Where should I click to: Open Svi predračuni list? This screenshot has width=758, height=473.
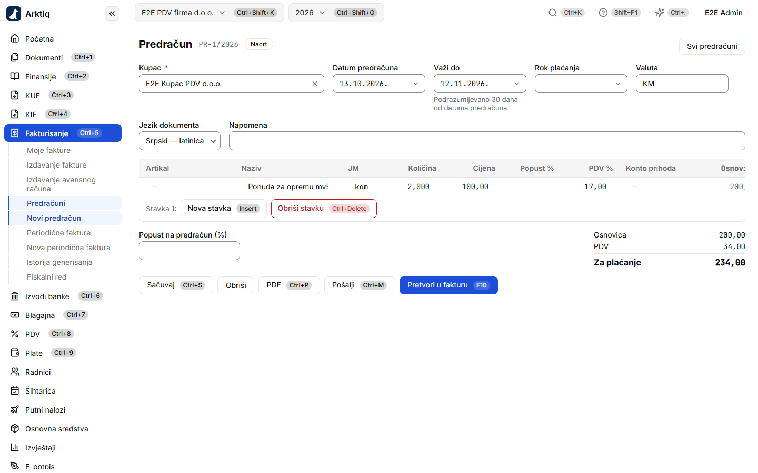pyautogui.click(x=712, y=46)
